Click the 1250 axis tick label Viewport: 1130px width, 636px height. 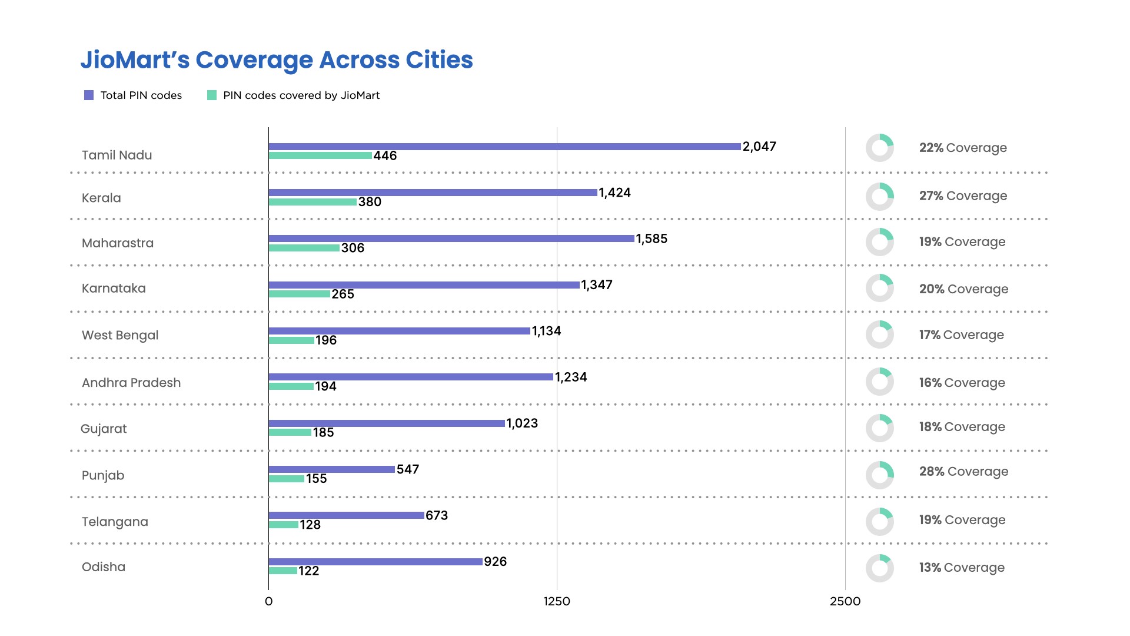point(557,601)
